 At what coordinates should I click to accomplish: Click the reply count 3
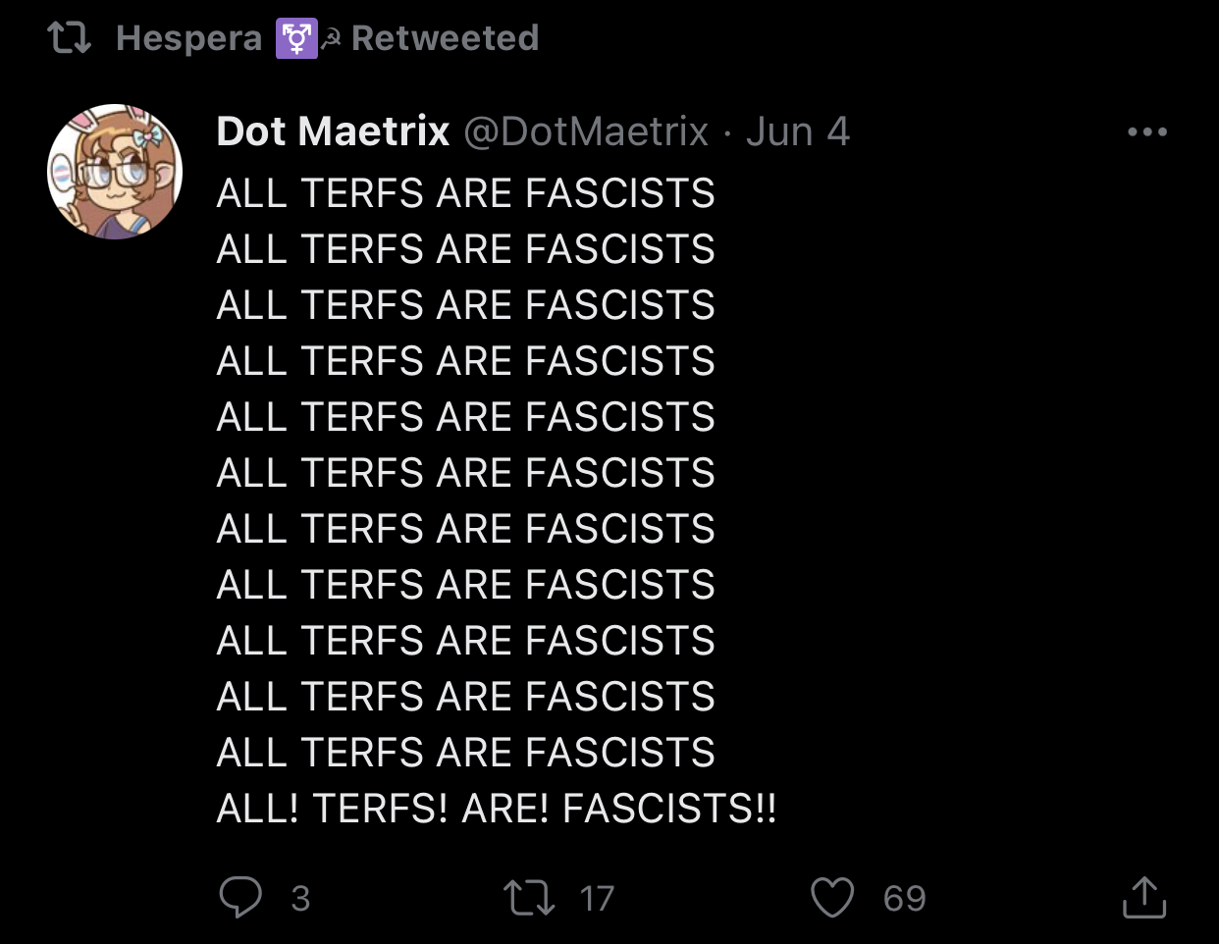point(300,898)
